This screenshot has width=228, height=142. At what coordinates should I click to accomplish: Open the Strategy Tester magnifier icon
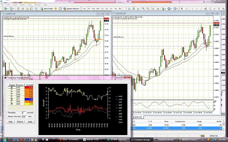pyautogui.click(x=36, y=9)
